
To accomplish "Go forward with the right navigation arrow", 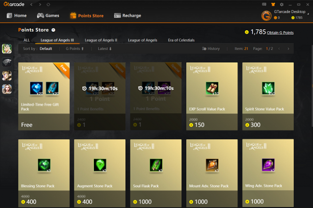I will pyautogui.click(x=40, y=4).
